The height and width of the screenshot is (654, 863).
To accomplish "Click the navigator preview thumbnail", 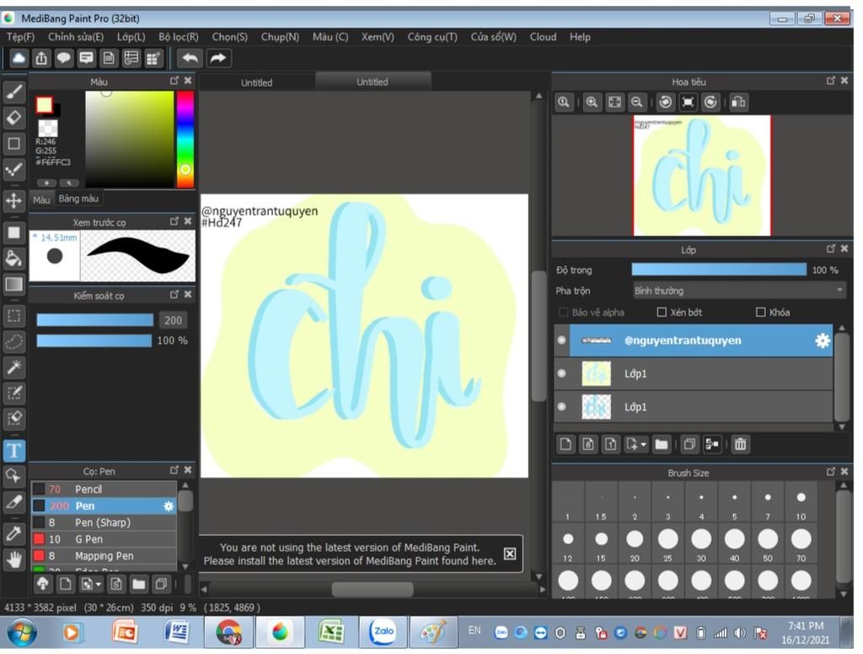I will [702, 175].
